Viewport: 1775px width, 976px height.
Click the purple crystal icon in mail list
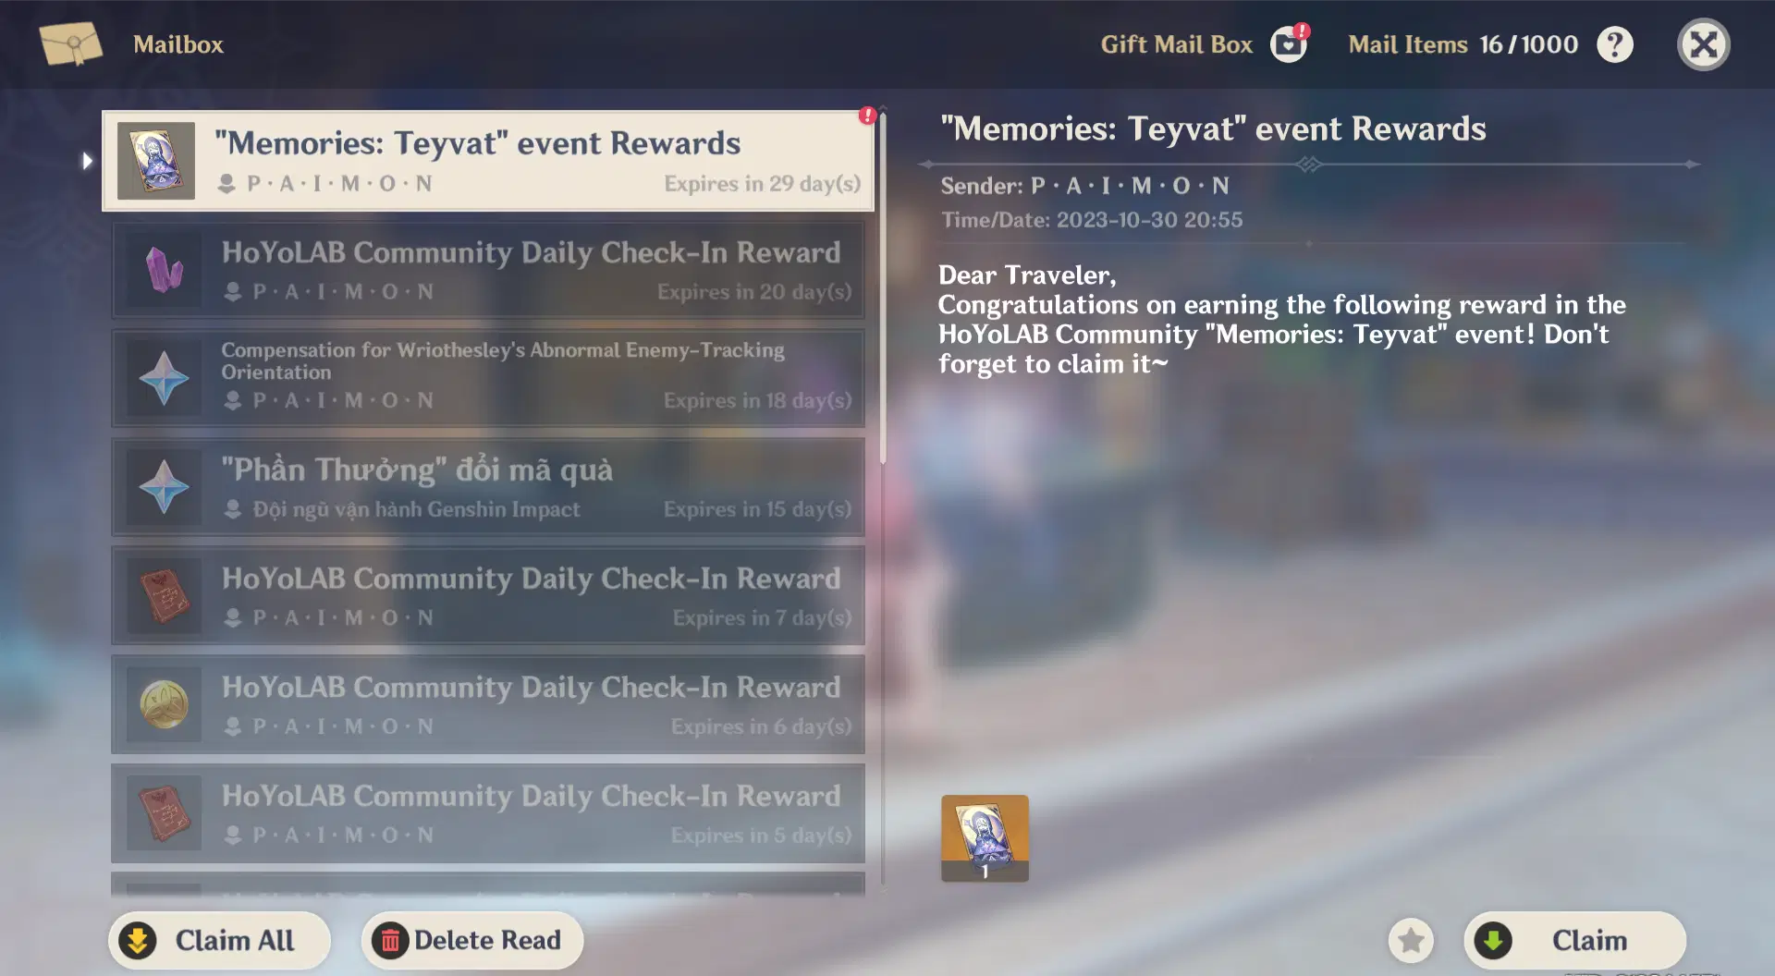coord(165,270)
